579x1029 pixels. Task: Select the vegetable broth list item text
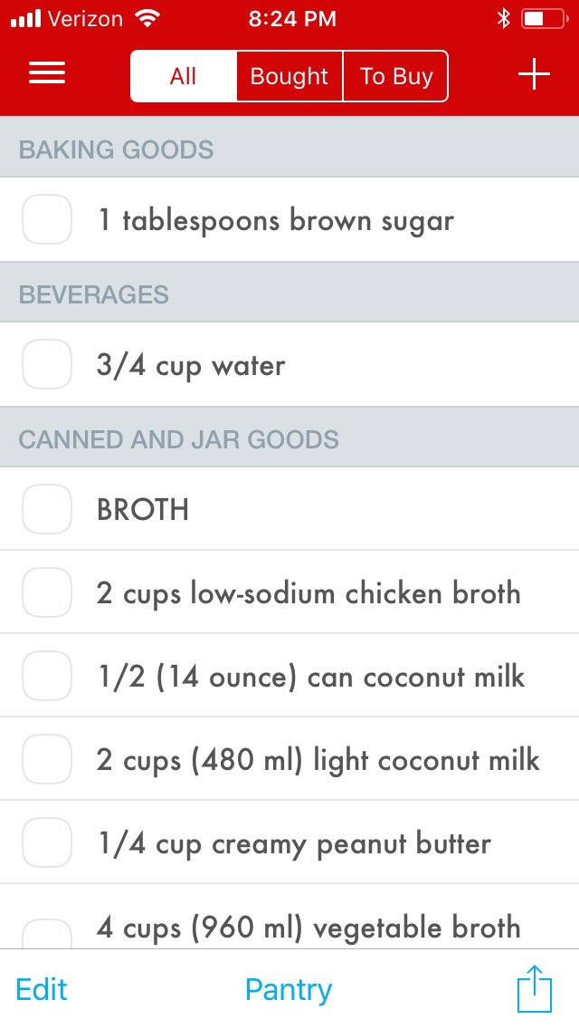pyautogui.click(x=308, y=927)
